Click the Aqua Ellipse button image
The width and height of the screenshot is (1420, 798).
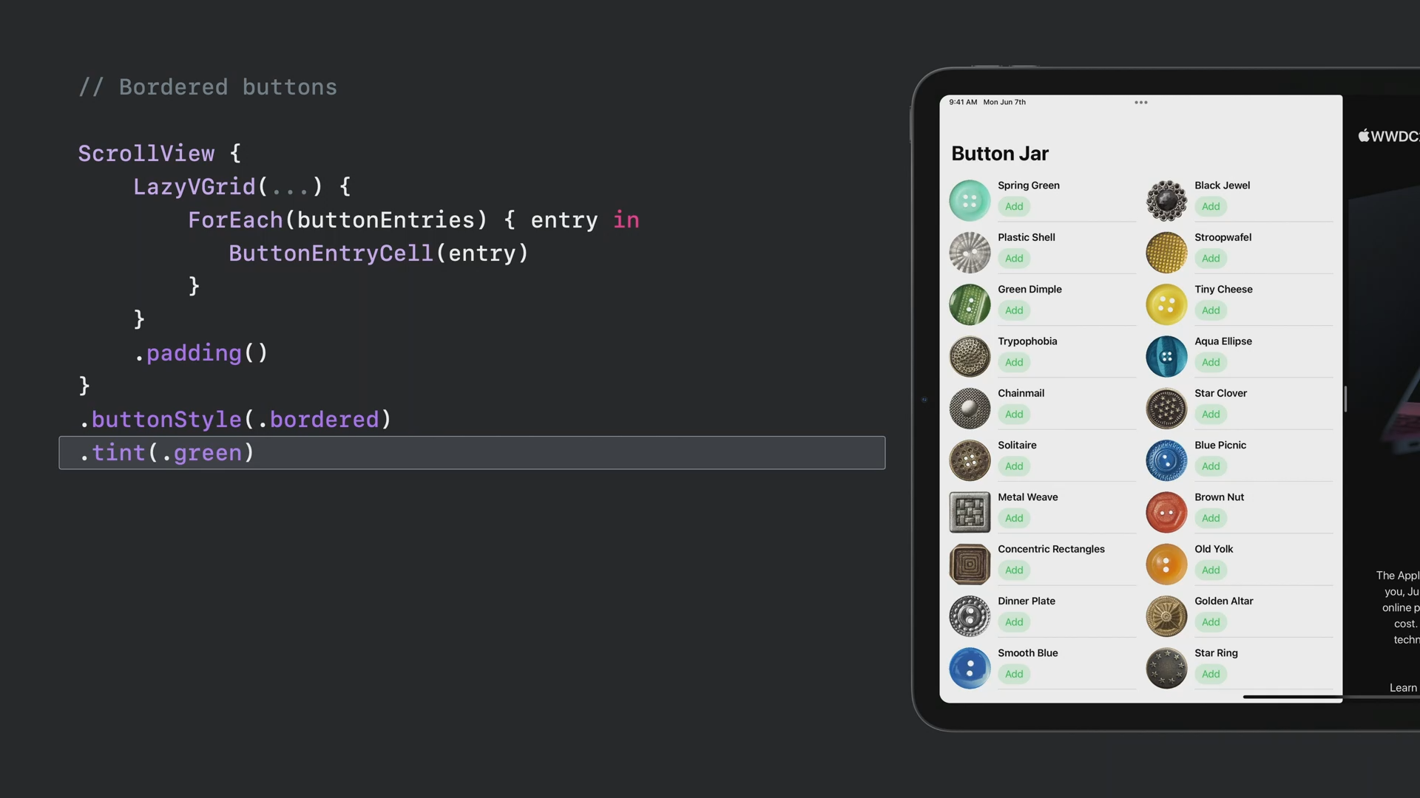pyautogui.click(x=1166, y=356)
